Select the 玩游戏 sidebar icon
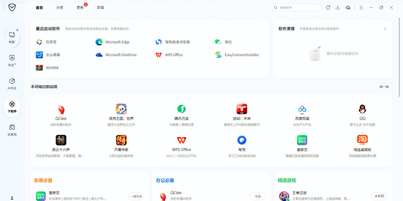403x201 pixels. point(12,130)
